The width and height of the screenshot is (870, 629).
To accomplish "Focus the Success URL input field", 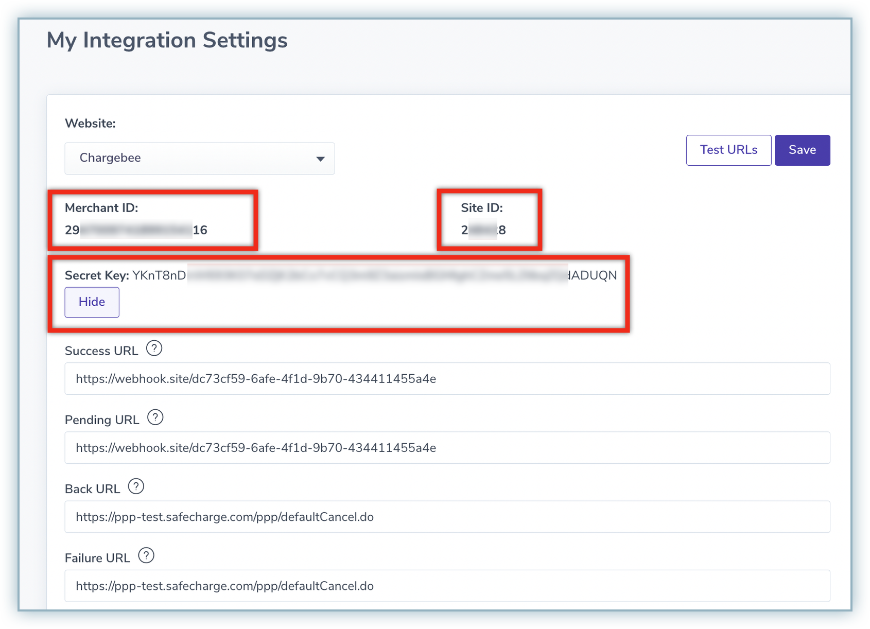I will click(447, 379).
